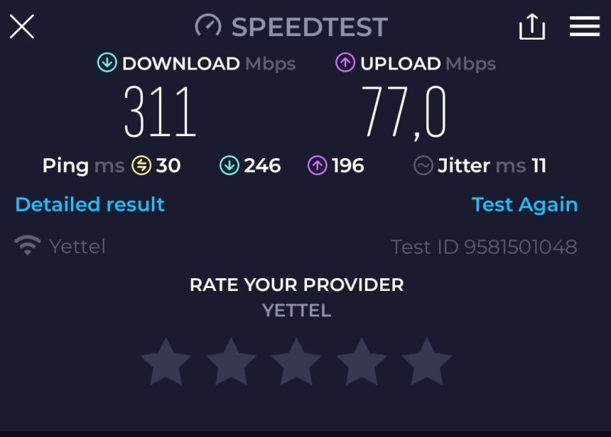Rate the provider four stars
Viewport: 611px width, 437px height.
[361, 362]
